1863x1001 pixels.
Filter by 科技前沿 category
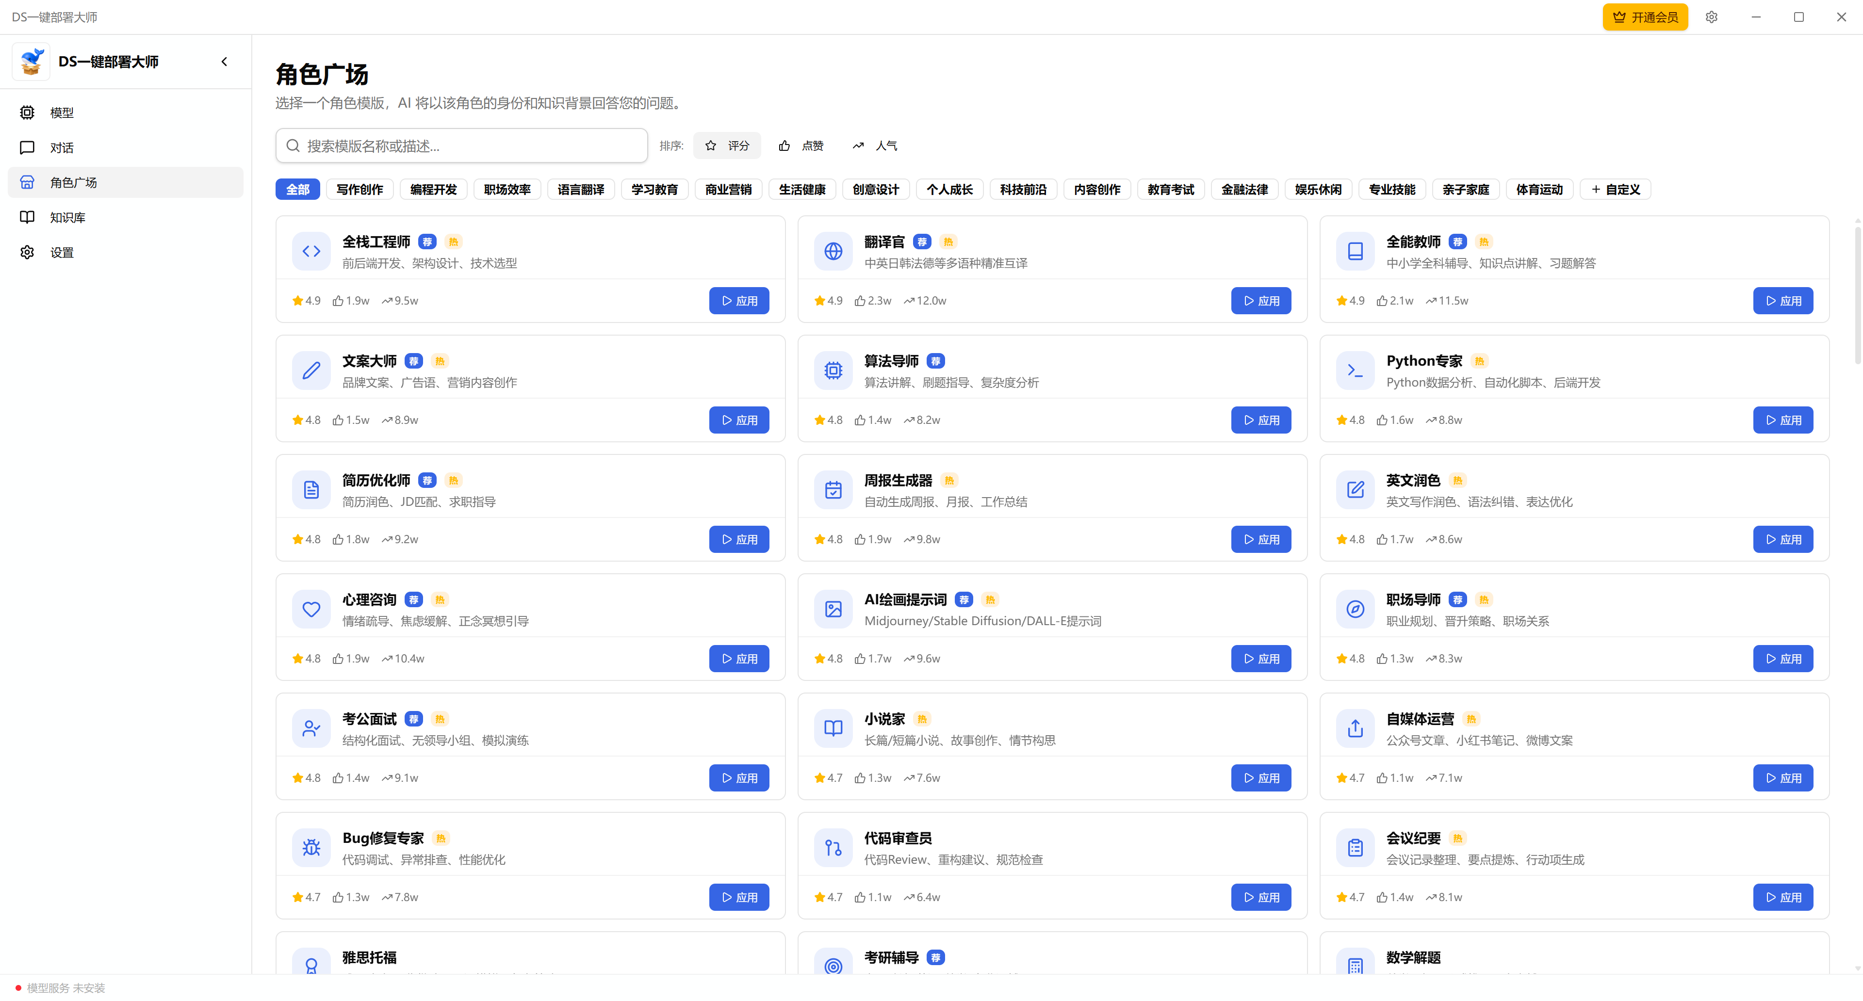click(1023, 189)
